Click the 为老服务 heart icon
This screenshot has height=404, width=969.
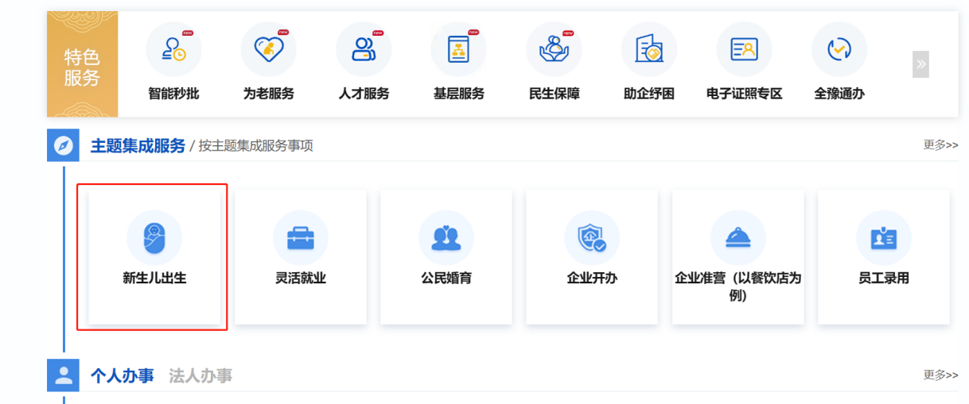[268, 50]
